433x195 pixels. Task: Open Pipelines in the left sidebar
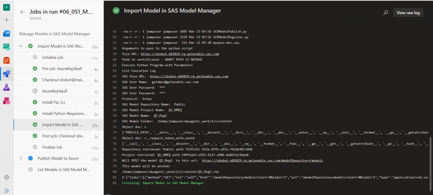click(6, 74)
